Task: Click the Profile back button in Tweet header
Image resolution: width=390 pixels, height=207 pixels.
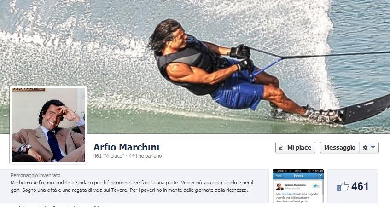Action: coord(279,176)
